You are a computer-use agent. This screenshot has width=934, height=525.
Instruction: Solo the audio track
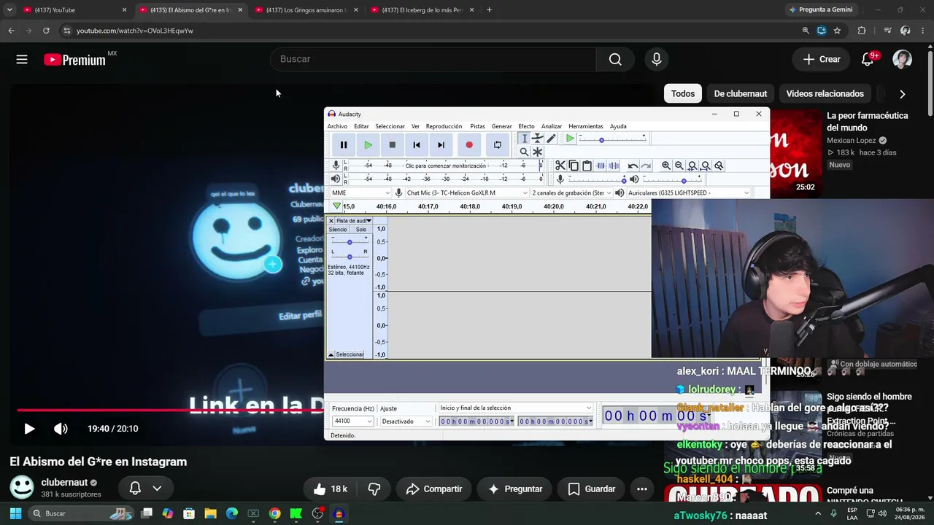click(361, 230)
